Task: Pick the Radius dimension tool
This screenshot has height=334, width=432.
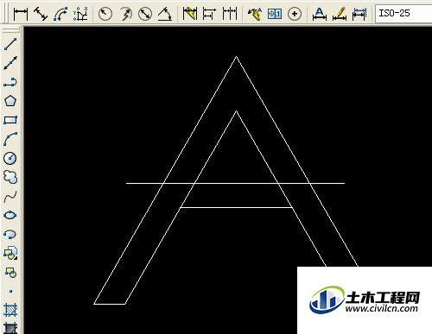Action: pyautogui.click(x=105, y=14)
